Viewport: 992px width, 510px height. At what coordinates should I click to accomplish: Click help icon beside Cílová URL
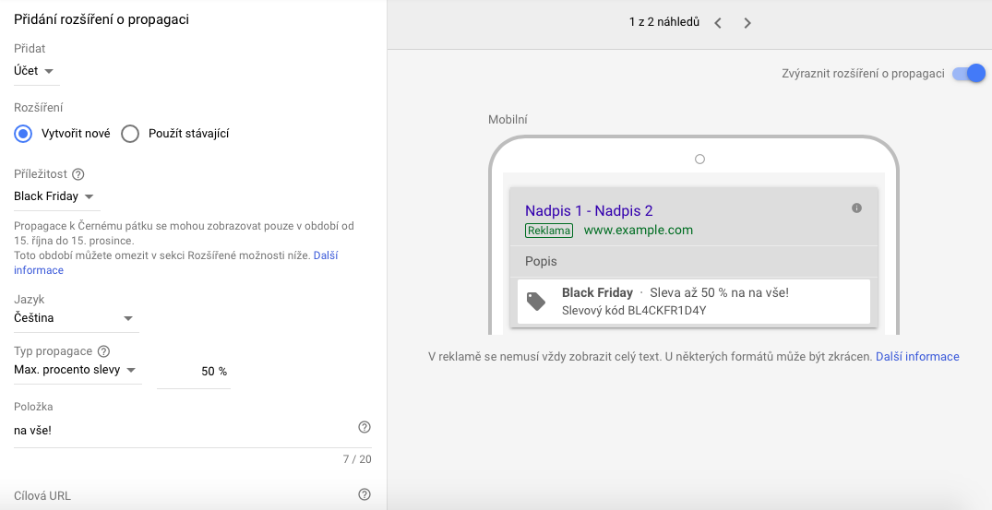click(x=365, y=495)
